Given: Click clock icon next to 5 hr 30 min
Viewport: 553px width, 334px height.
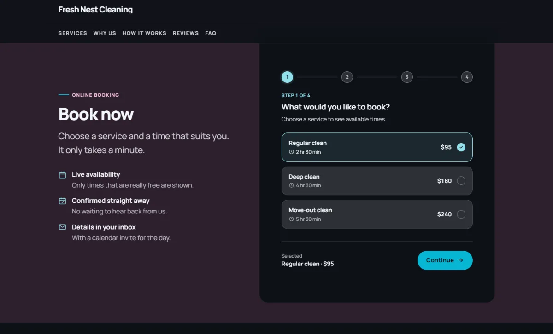Looking at the screenshot, I should click(x=291, y=219).
